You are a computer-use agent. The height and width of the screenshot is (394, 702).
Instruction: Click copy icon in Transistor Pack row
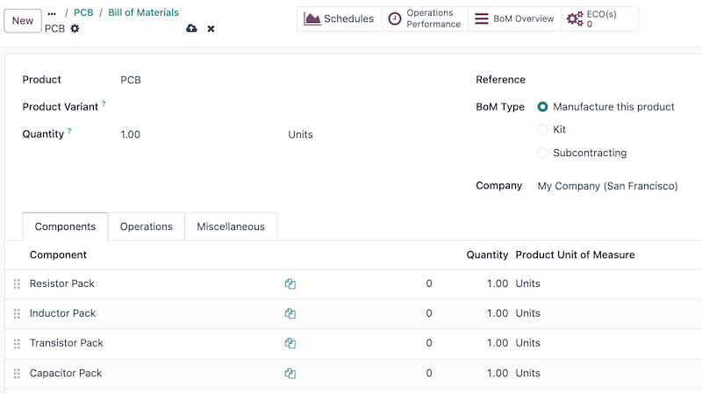pos(290,344)
